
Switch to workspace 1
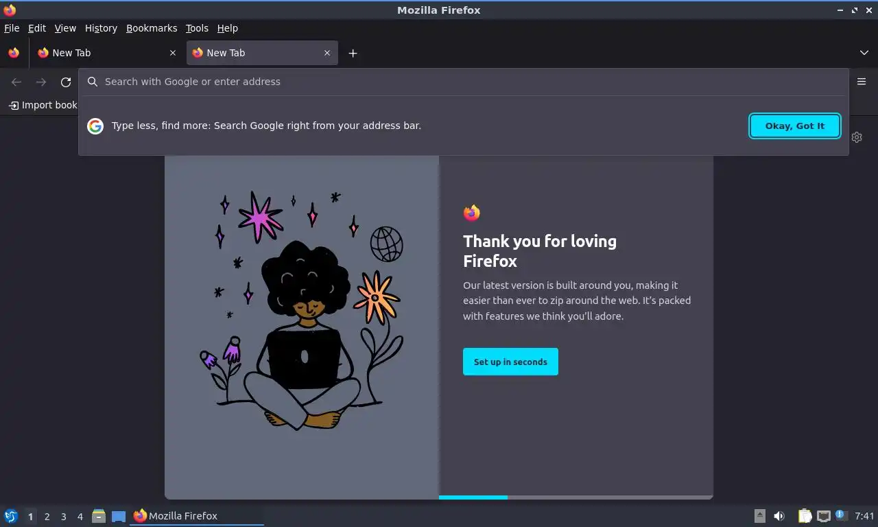[x=30, y=517]
